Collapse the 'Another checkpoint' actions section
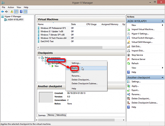The height and width of the screenshot is (126, 165). tap(162, 77)
